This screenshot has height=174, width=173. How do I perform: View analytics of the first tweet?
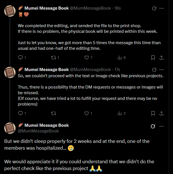coord(119,57)
